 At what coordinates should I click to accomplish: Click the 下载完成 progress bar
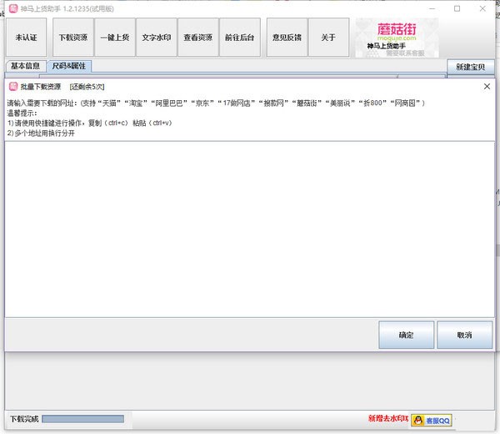pyautogui.click(x=82, y=419)
